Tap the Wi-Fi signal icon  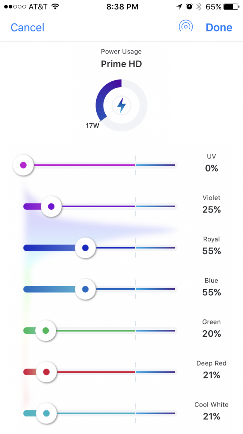55,7
